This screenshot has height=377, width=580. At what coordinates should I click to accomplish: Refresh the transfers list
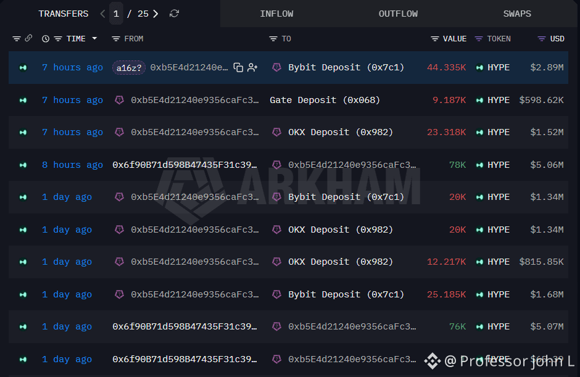point(174,14)
